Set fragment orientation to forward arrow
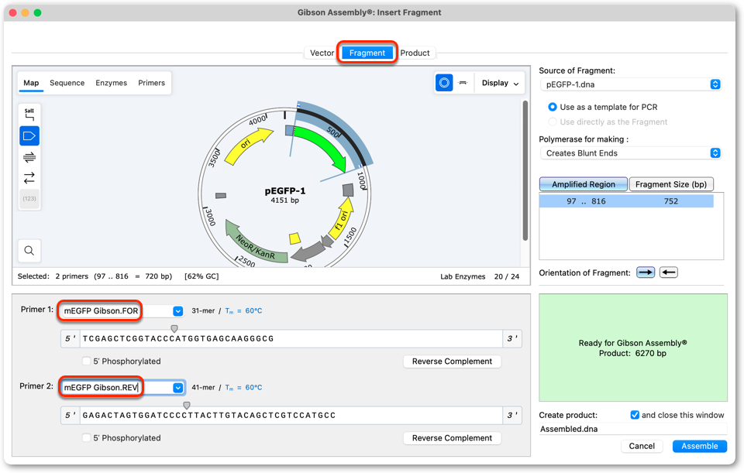 [646, 272]
